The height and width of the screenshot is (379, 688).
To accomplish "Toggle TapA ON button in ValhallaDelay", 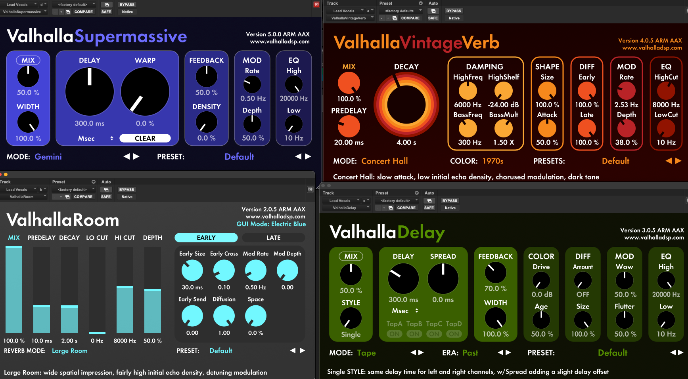I will click(395, 334).
